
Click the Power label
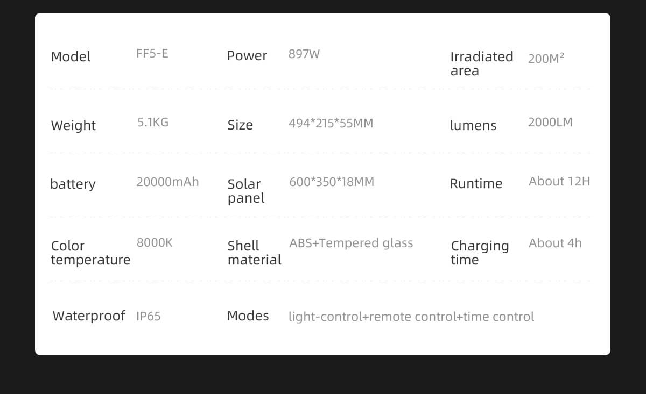tap(247, 55)
